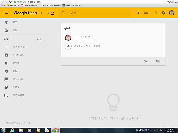Click the feedback speech bubble icon

(x=6, y=79)
